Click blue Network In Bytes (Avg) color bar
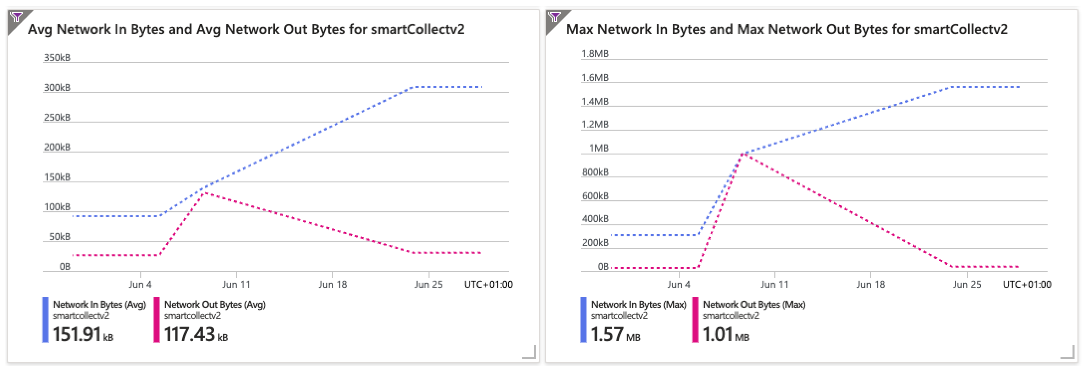 tap(45, 320)
